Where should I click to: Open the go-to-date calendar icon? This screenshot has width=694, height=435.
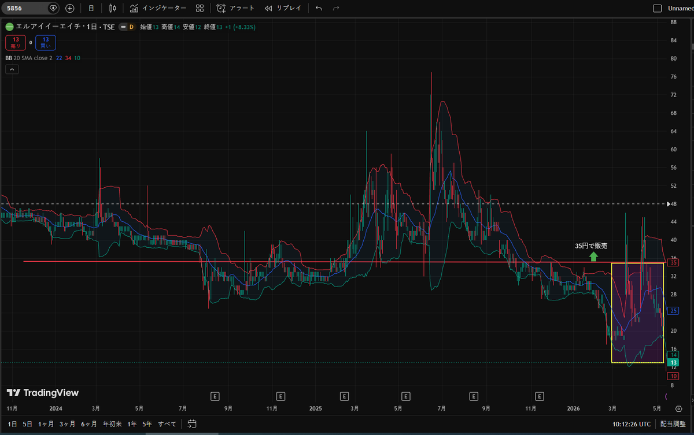point(193,424)
